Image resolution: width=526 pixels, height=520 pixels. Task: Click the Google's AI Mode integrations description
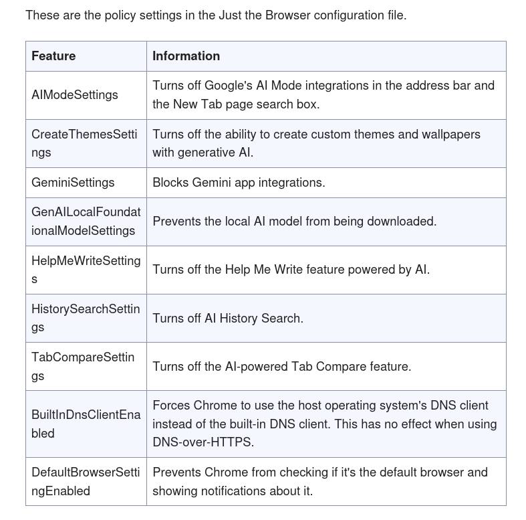pyautogui.click(x=323, y=95)
